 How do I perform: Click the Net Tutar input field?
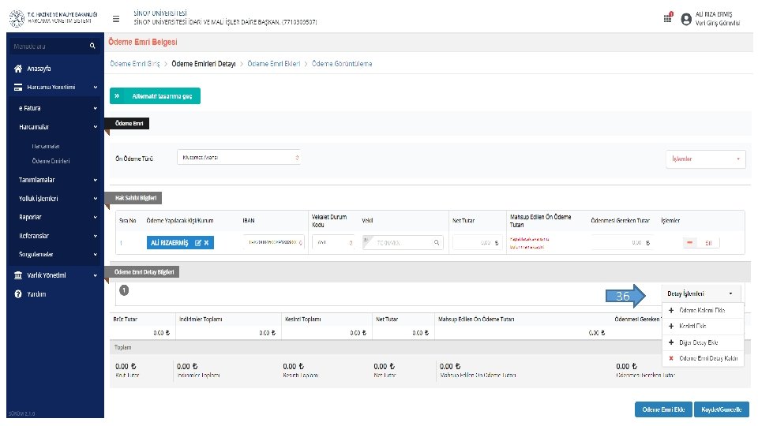[477, 243]
